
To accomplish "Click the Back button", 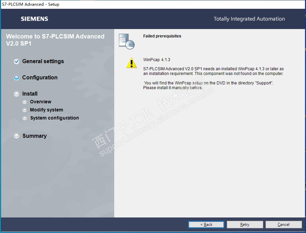I will point(206,225).
